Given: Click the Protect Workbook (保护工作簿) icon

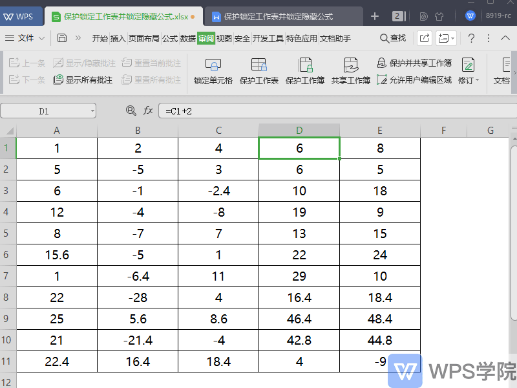Looking at the screenshot, I should point(305,65).
